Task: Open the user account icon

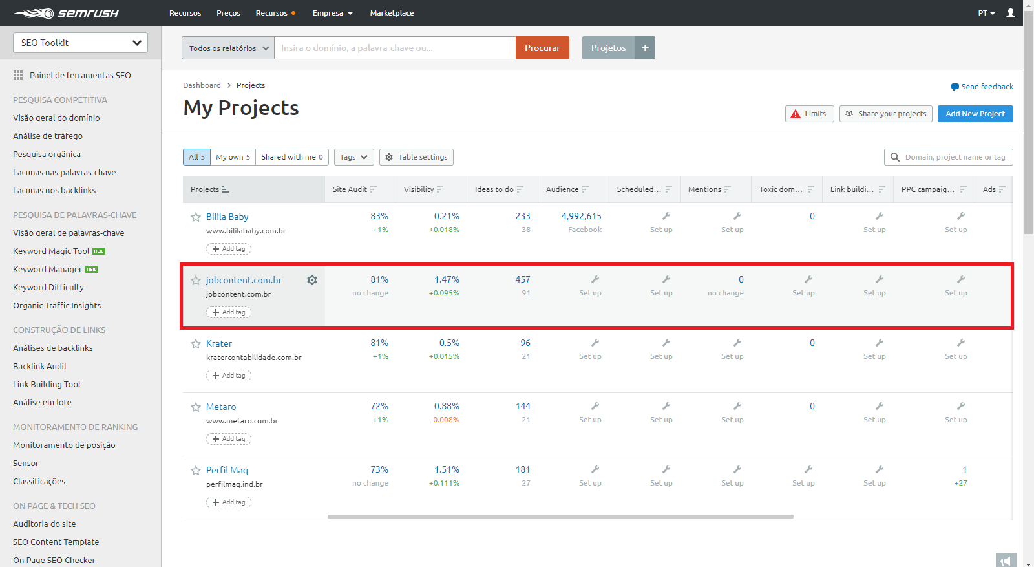Action: [1011, 13]
